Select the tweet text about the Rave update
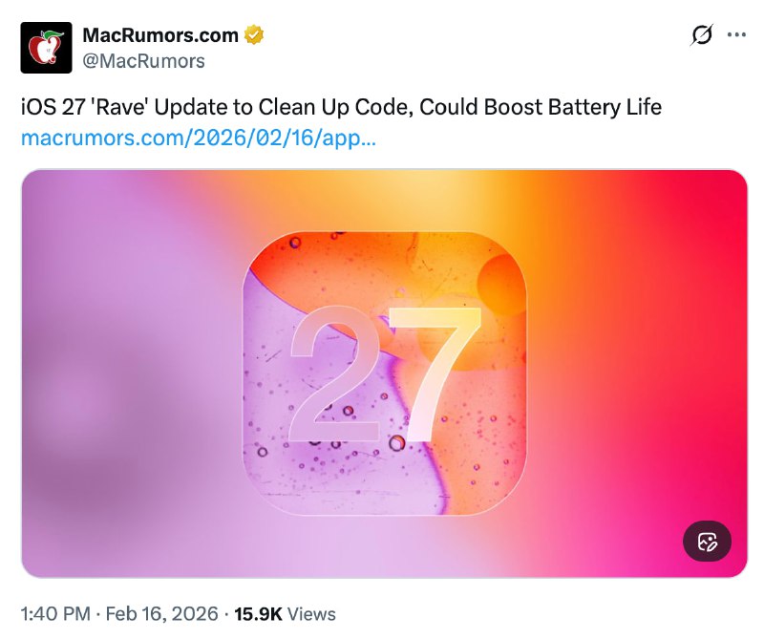Image resolution: width=764 pixels, height=639 pixels. [x=340, y=107]
